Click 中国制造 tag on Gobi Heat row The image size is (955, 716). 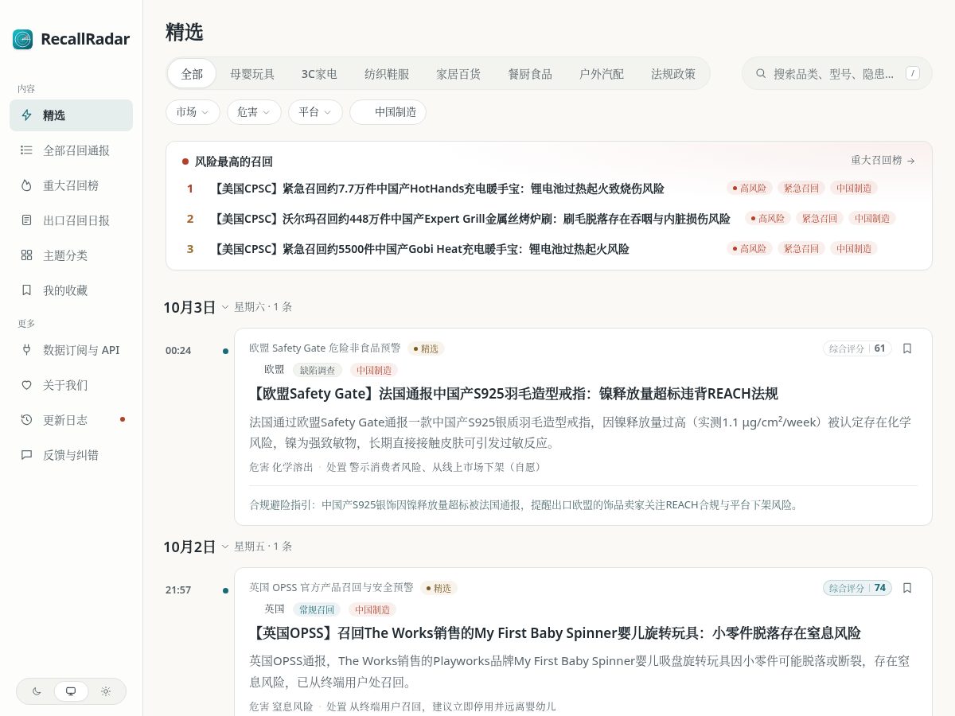pyautogui.click(x=854, y=249)
